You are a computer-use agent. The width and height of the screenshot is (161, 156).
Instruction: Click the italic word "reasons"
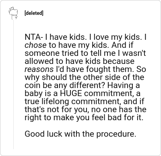coord(39,69)
